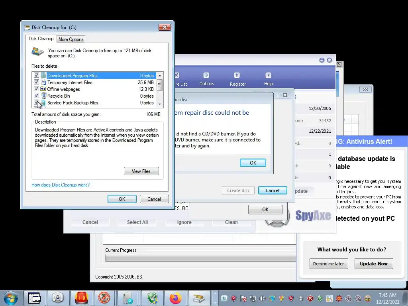408x306 pixels.
Task: Click SpyAxe Cancel button
Action: (90, 222)
